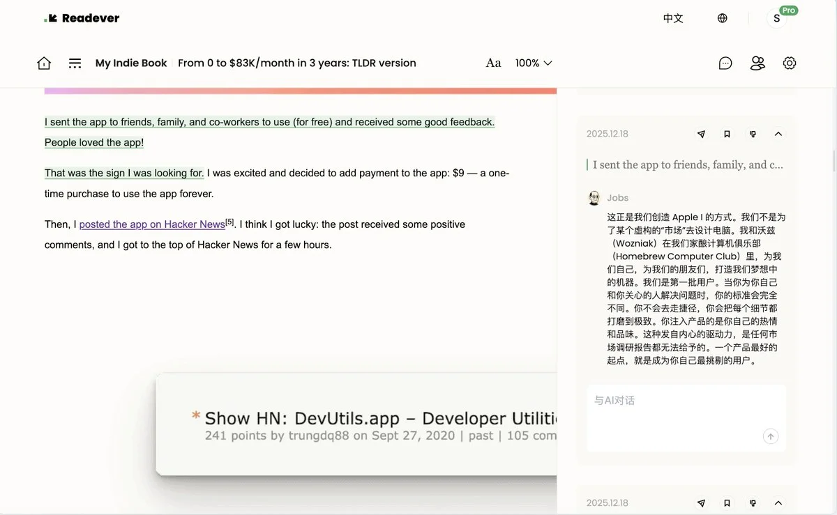Open the personas people icon

click(757, 63)
